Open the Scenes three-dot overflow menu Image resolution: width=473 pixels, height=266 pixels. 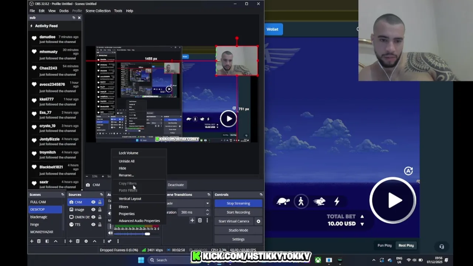65,241
